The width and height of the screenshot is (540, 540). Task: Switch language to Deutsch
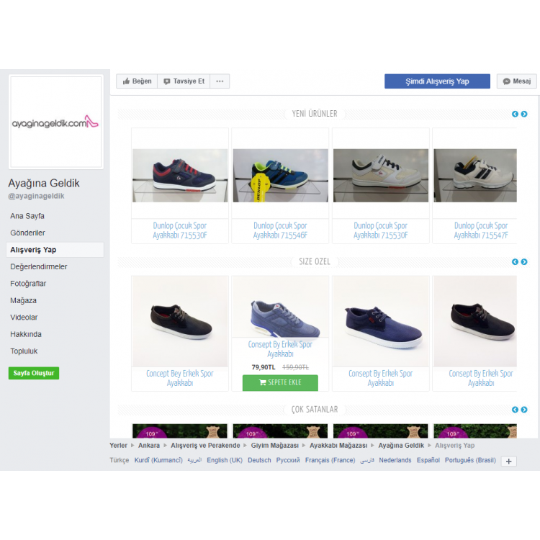point(259,460)
